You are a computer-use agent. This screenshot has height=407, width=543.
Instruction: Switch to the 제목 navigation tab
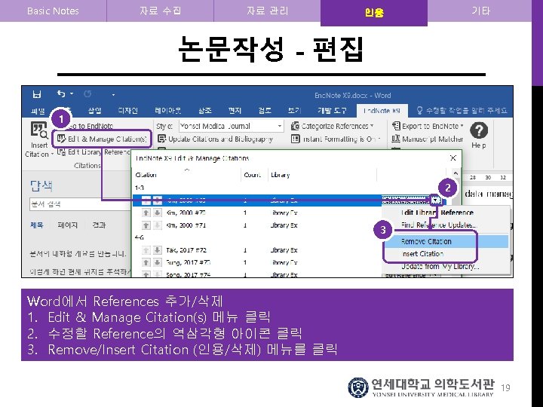point(37,225)
